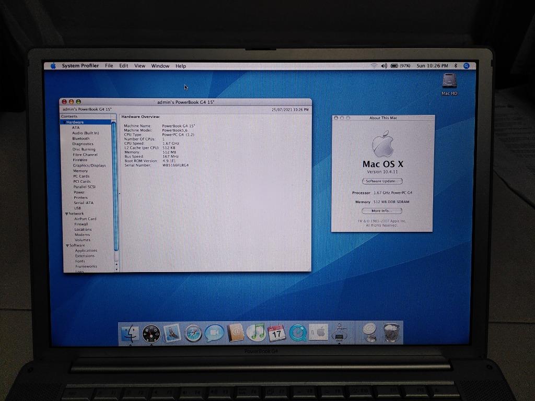Image resolution: width=535 pixels, height=401 pixels.
Task: Select FireWire under Hardware
Action: click(x=80, y=160)
